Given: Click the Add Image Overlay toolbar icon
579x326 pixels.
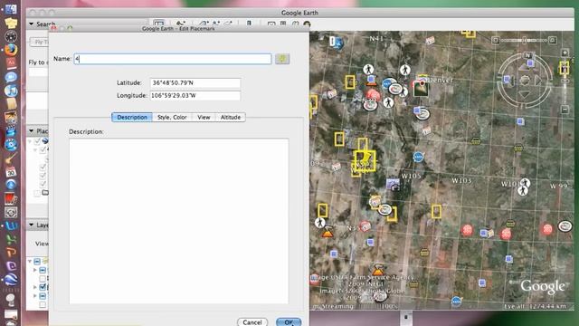Looking at the screenshot, I should pos(228,24).
